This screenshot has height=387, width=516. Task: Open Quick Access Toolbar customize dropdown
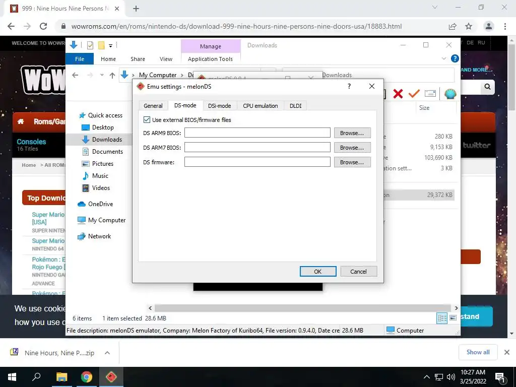point(110,46)
